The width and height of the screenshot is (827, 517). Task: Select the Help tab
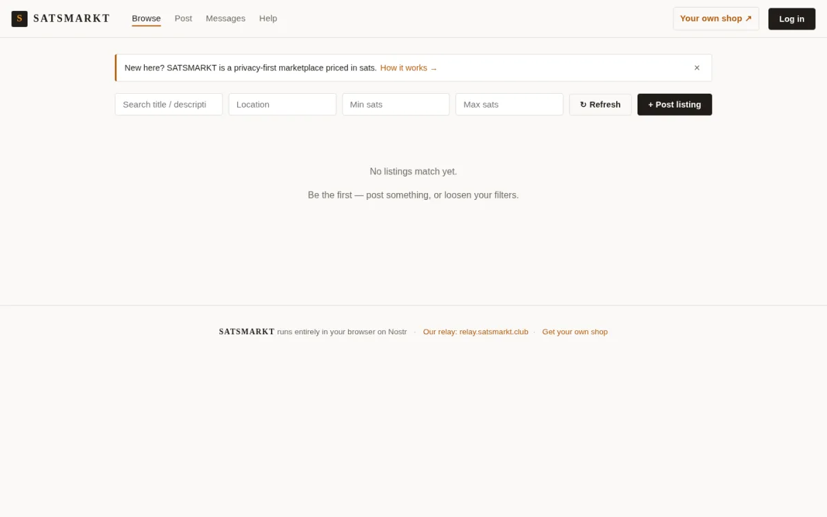pos(268,19)
